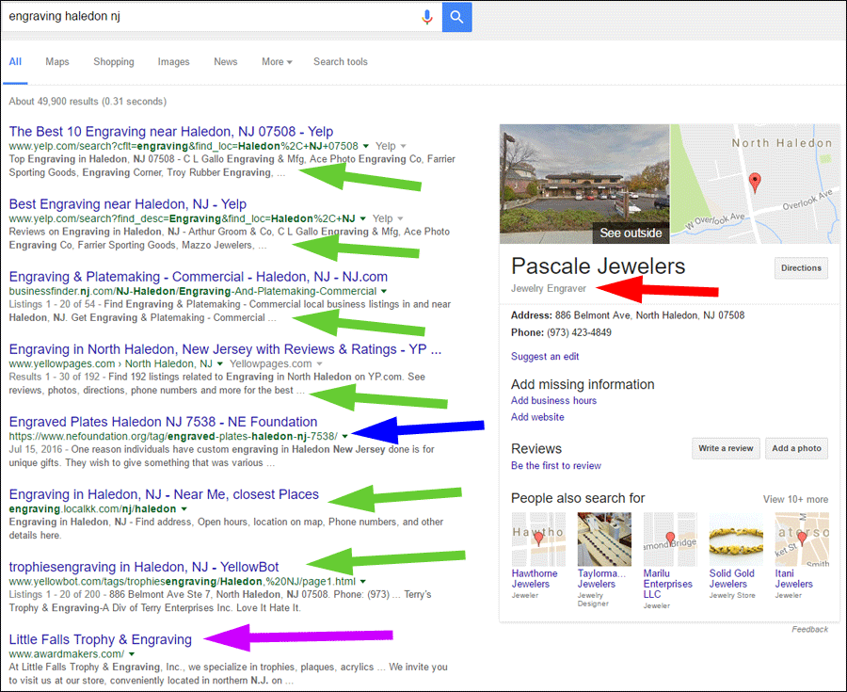Screen dimensions: 847x692
Task: Select the All search tab
Action: [x=15, y=61]
